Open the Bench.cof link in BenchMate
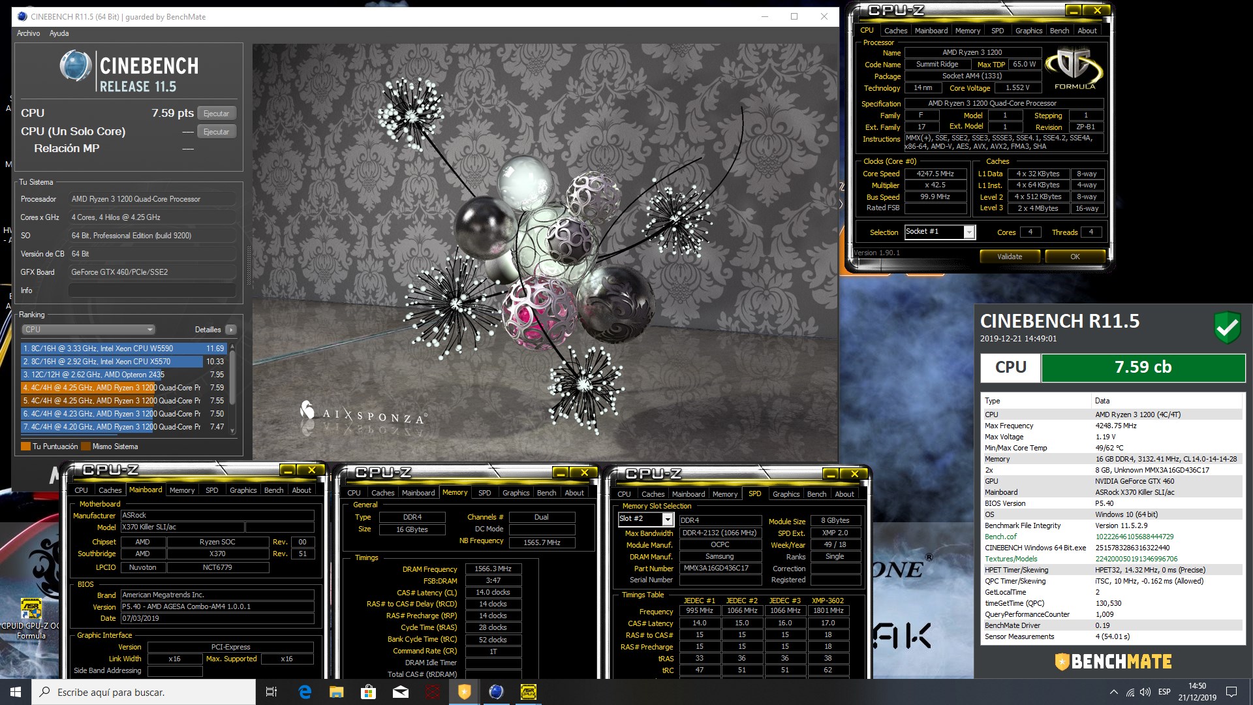This screenshot has width=1253, height=705. click(1000, 537)
